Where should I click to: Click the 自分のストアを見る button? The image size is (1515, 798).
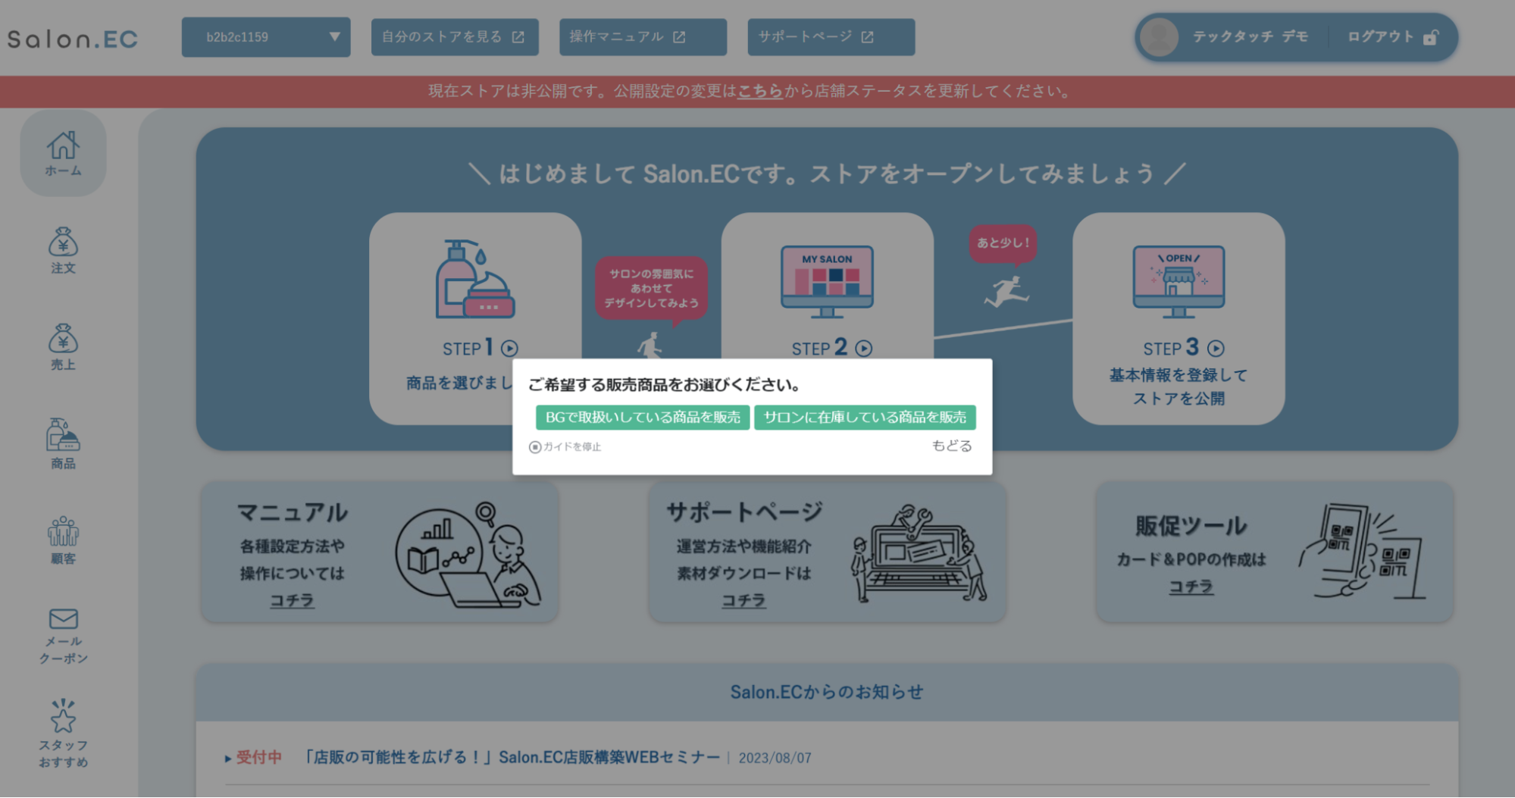(x=455, y=37)
